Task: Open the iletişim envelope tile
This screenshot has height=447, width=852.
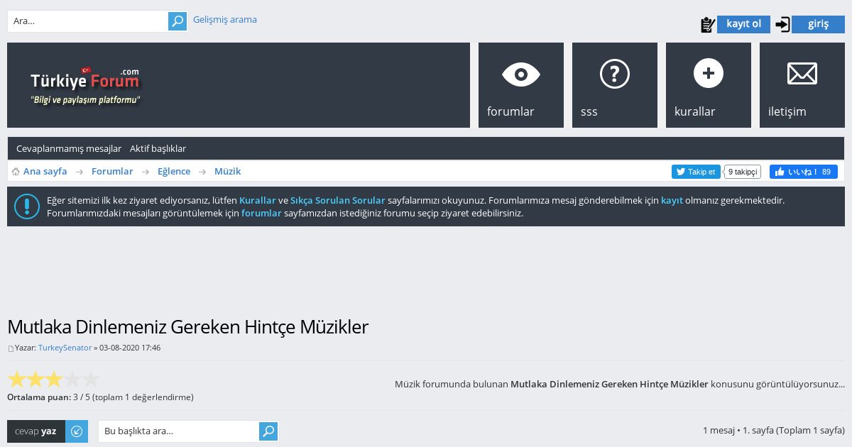Action: [x=802, y=85]
